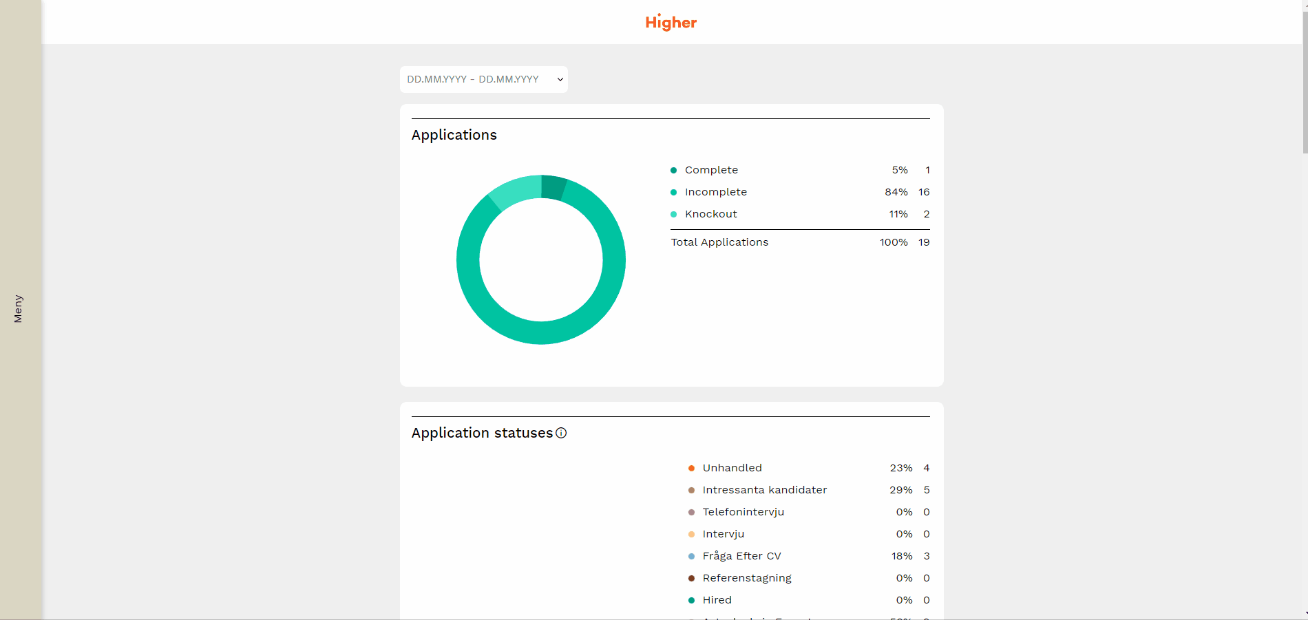The width and height of the screenshot is (1308, 620).
Task: Click the Hired status label
Action: (717, 600)
